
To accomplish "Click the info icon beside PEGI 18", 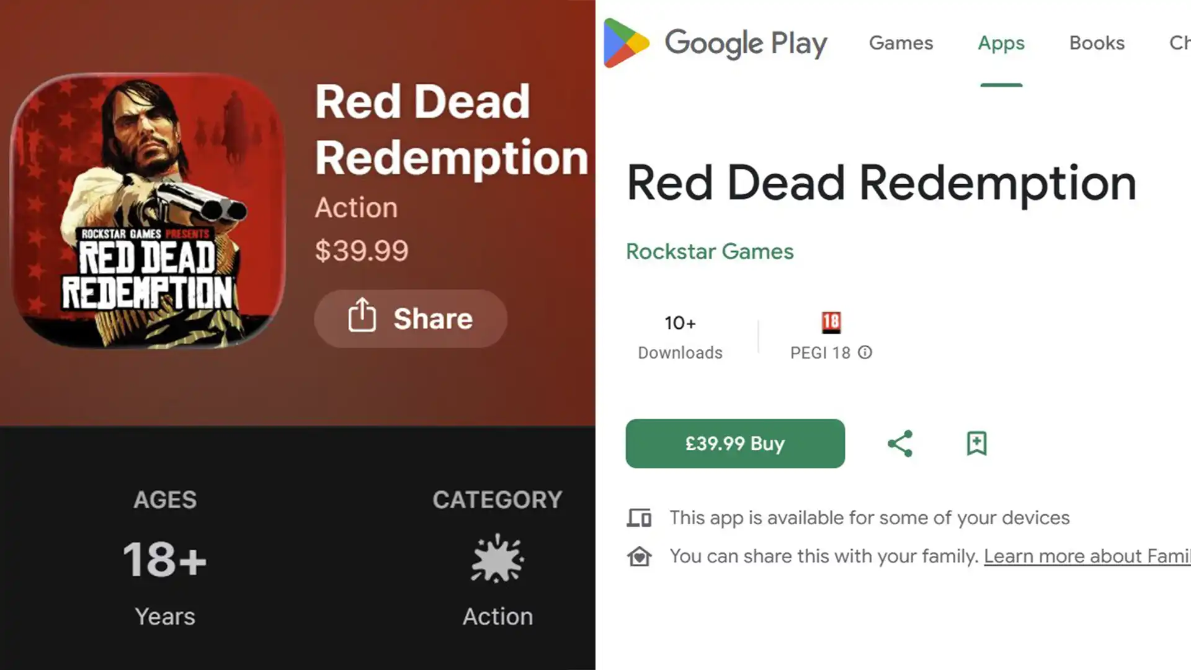I will pos(866,352).
